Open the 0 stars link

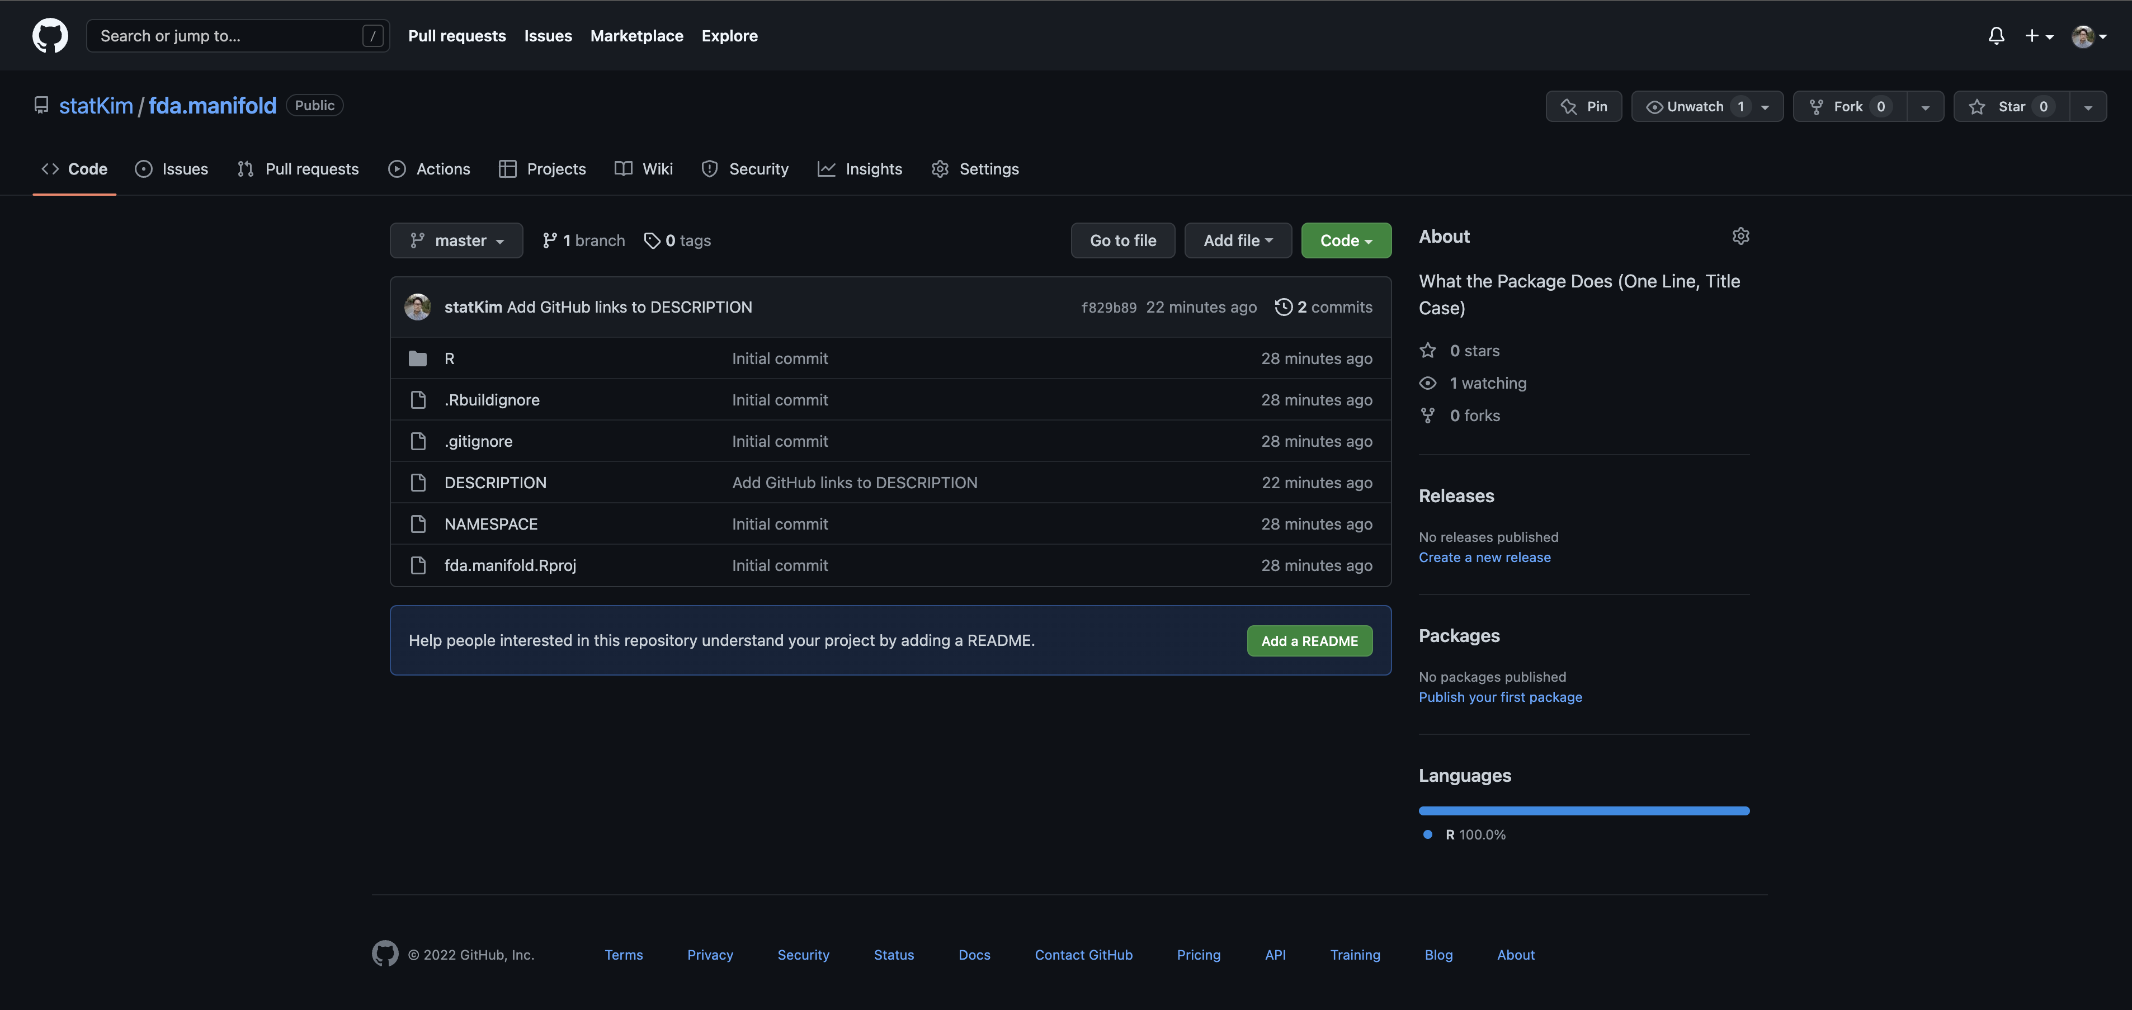[1459, 351]
